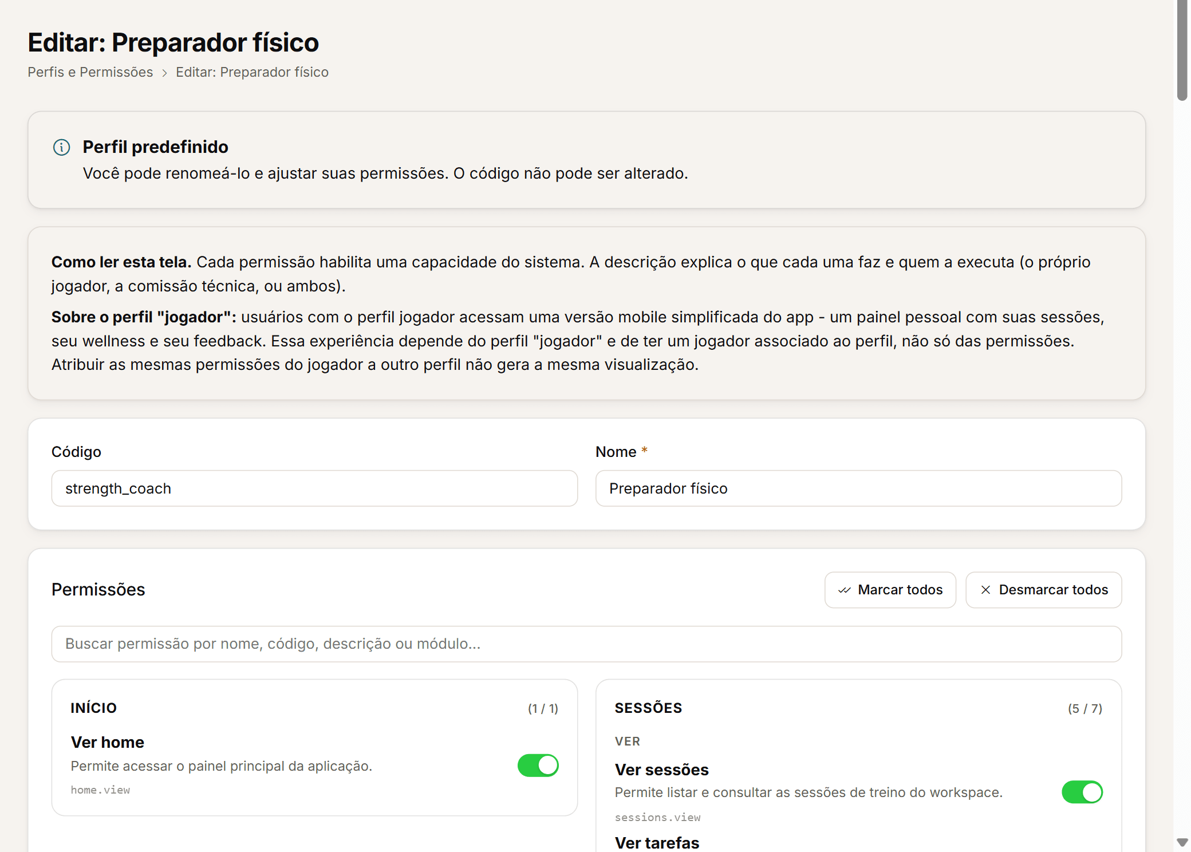The image size is (1191, 852).
Task: Click the '(1 / 1)' início counter
Action: coord(543,709)
